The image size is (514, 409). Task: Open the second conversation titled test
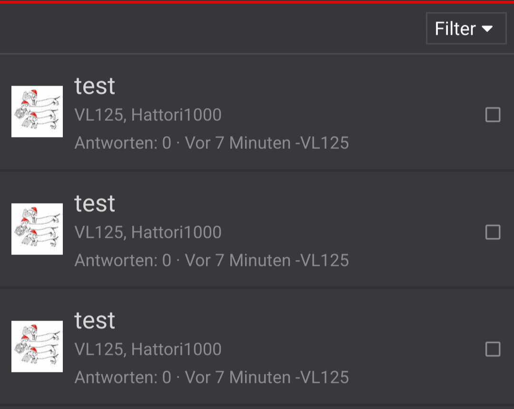point(95,204)
